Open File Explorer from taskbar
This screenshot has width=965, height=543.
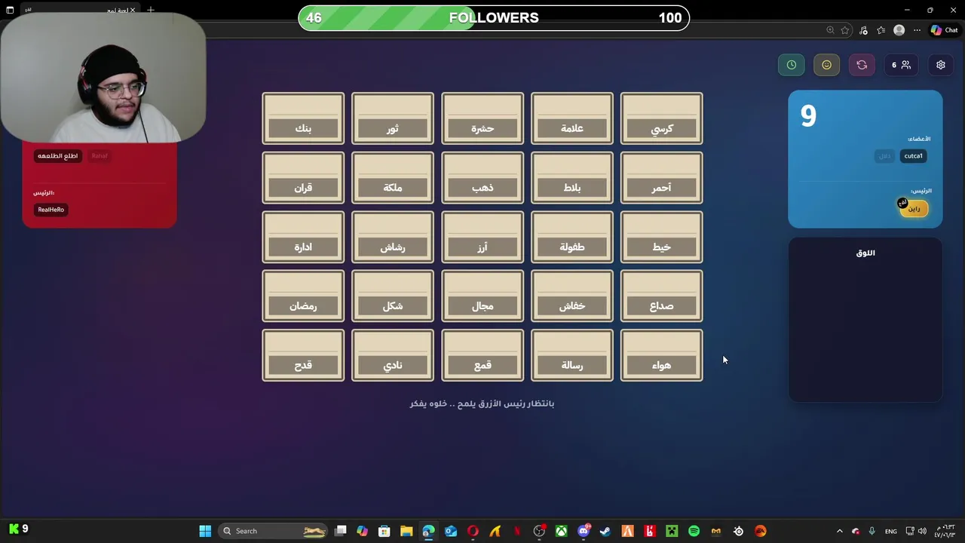pyautogui.click(x=406, y=531)
